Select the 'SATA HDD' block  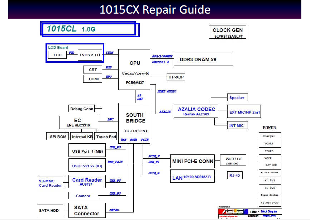tap(50, 210)
